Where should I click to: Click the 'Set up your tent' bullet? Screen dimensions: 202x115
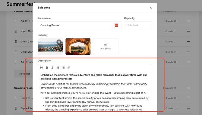click(97, 100)
